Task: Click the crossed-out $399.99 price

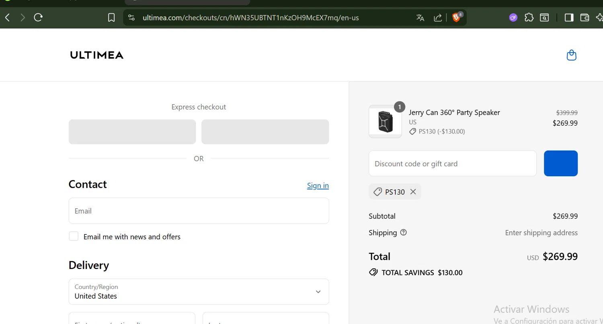Action: pyautogui.click(x=567, y=113)
